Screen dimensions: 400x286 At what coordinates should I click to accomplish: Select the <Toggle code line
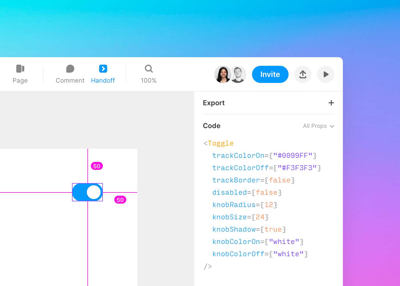click(219, 143)
